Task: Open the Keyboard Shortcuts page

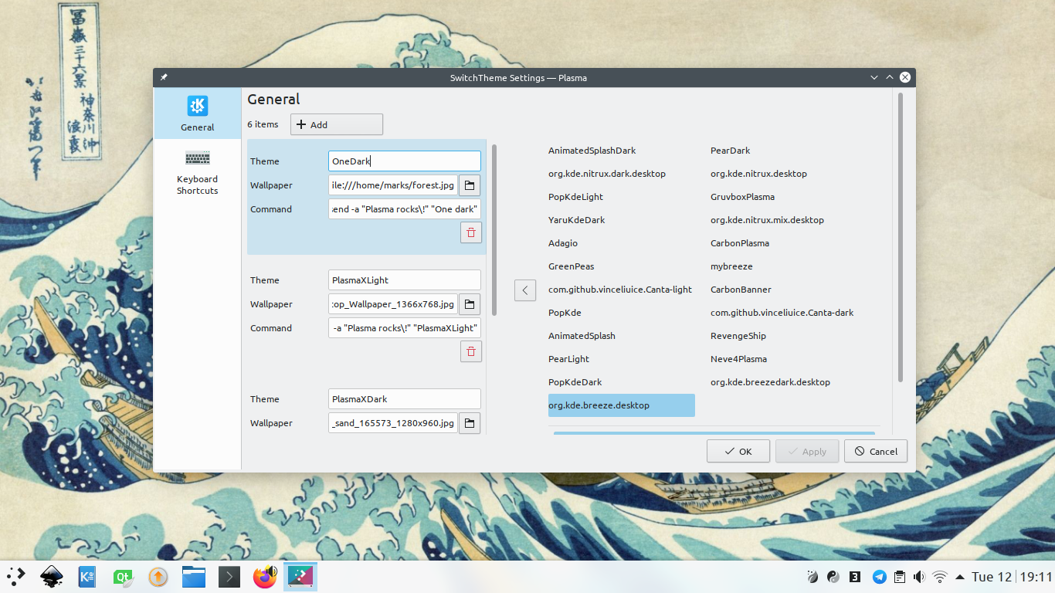Action: point(198,173)
